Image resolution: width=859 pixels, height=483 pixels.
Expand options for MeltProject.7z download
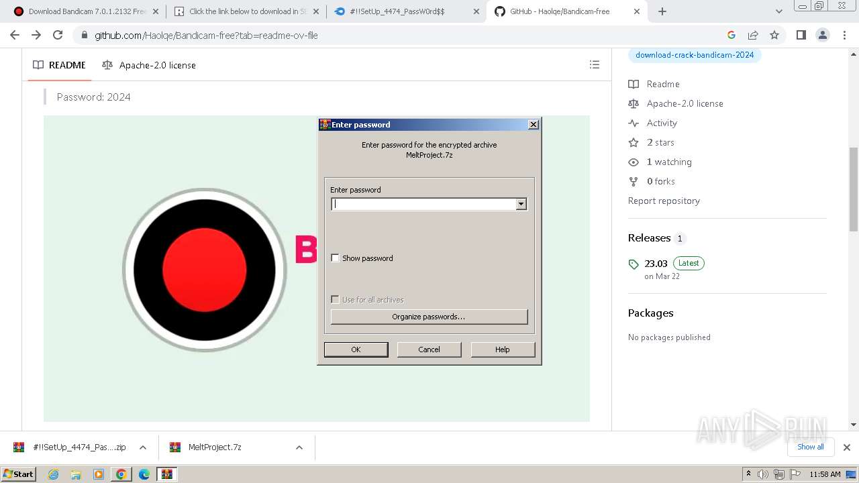coord(299,447)
